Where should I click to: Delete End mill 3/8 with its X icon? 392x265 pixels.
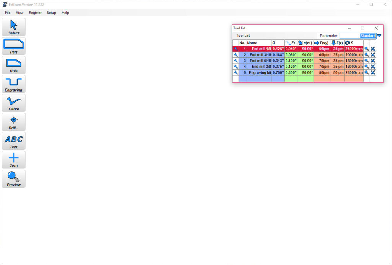pyautogui.click(x=373, y=67)
